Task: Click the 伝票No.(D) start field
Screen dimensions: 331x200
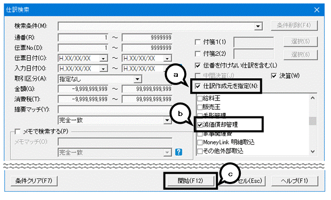Action: click(x=83, y=48)
